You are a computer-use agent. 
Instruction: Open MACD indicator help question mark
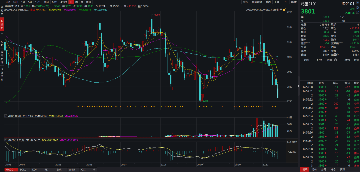tap(6, 140)
